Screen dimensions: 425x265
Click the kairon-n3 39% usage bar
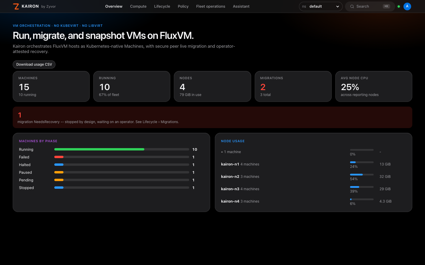coord(362,187)
